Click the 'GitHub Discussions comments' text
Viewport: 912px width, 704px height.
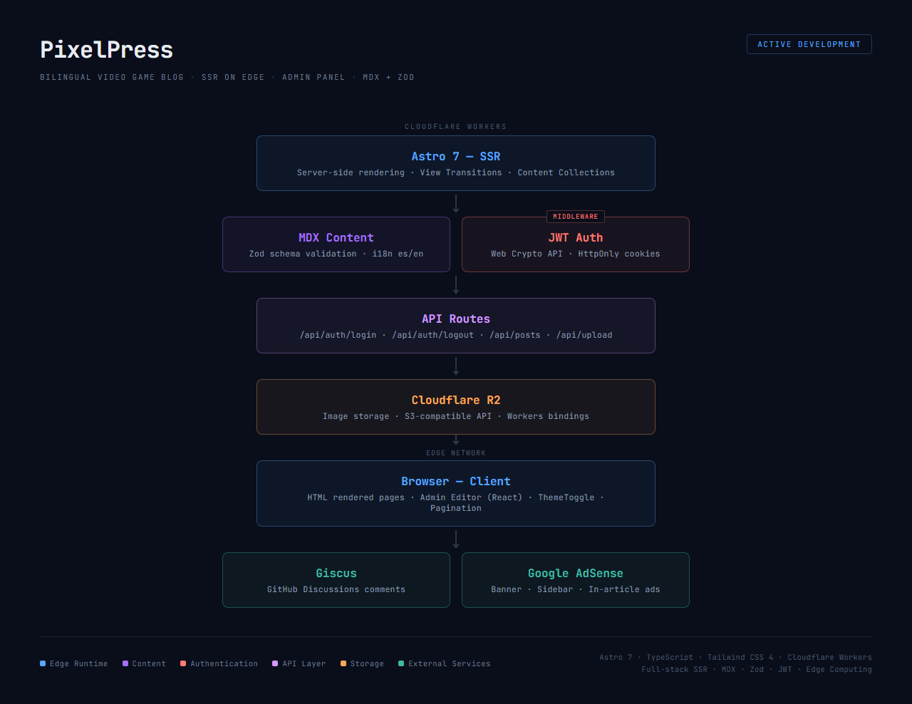point(336,589)
